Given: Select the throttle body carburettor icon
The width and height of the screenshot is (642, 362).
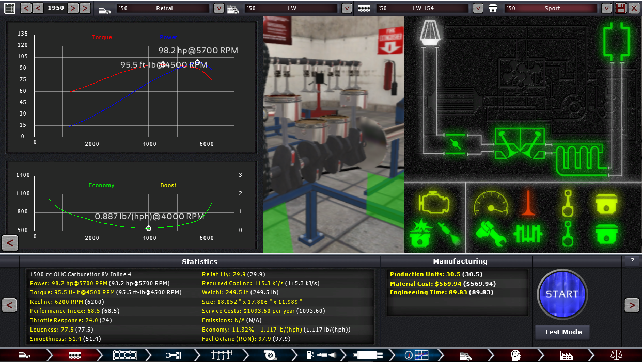Looking at the screenshot, I should [453, 143].
